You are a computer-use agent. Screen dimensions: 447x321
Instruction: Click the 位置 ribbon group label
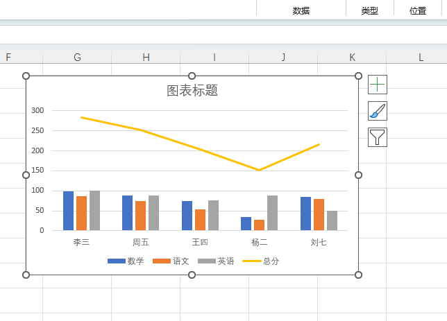pos(418,11)
